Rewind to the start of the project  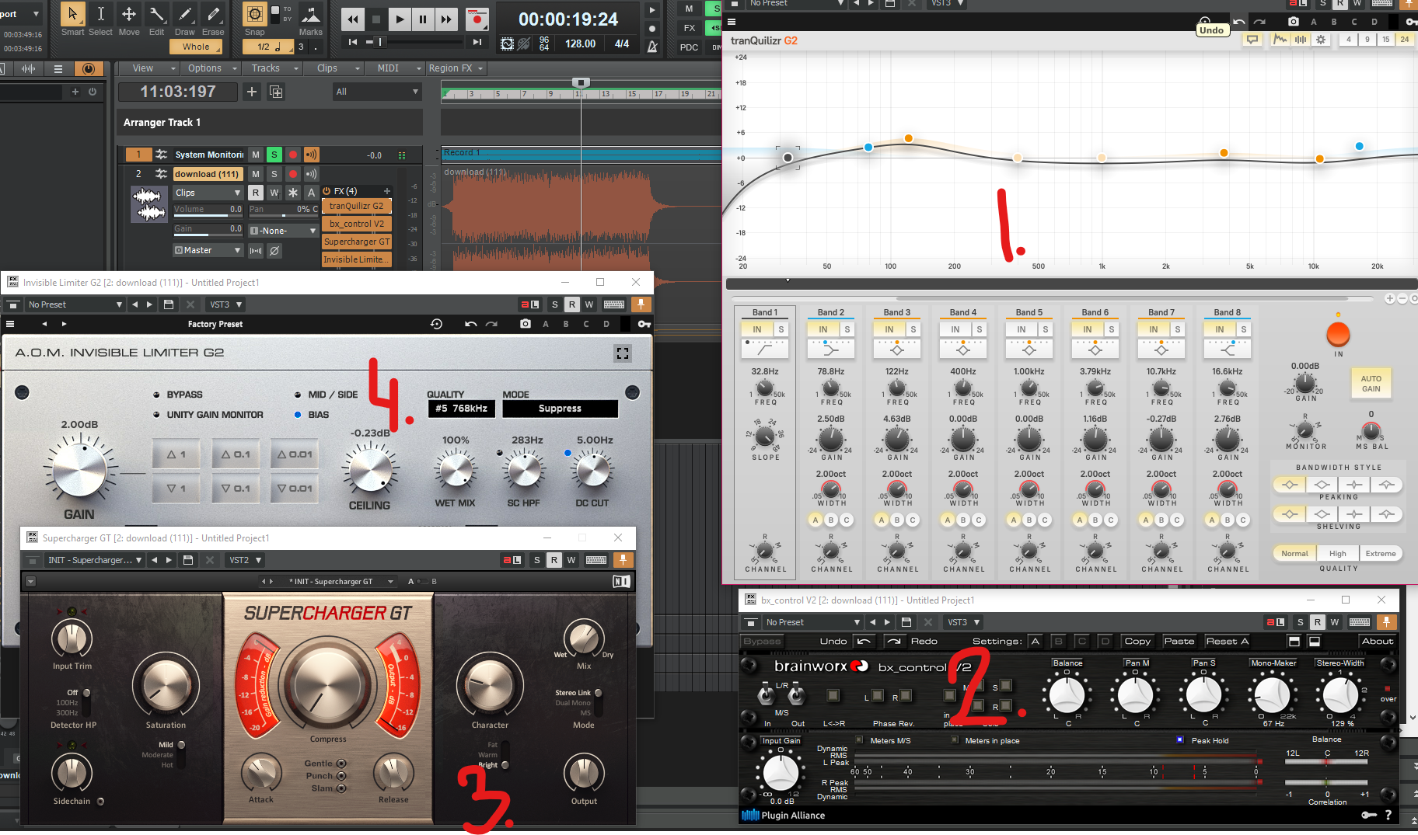tap(353, 42)
